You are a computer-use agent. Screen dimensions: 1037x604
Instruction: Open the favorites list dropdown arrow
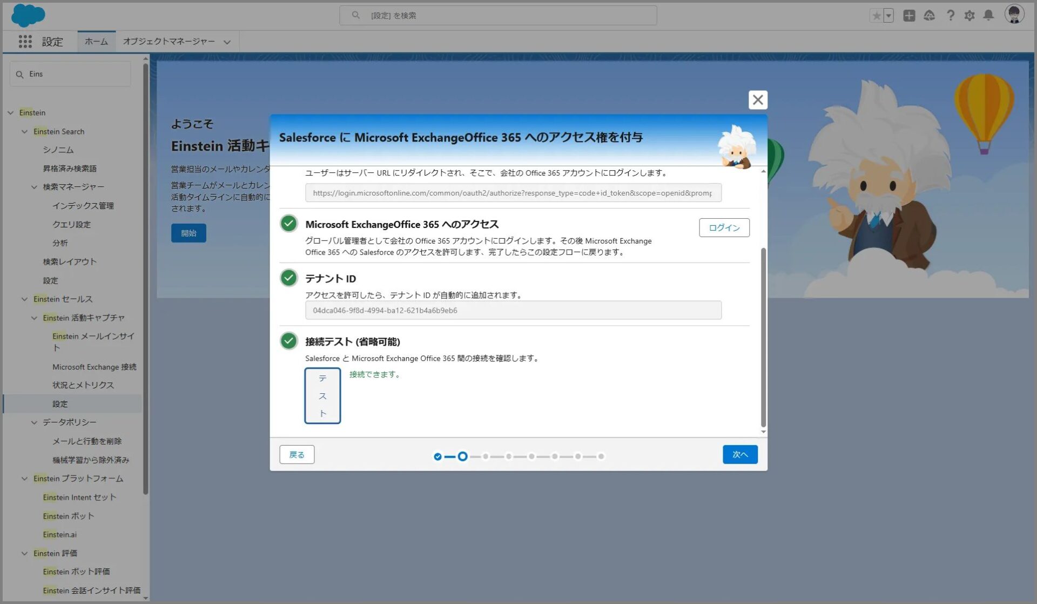[888, 16]
